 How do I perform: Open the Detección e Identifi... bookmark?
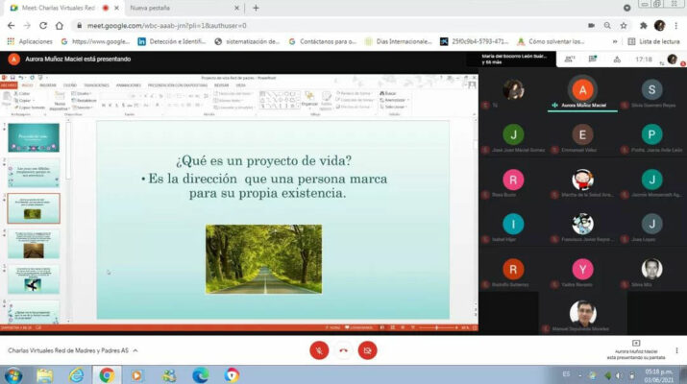click(173, 41)
